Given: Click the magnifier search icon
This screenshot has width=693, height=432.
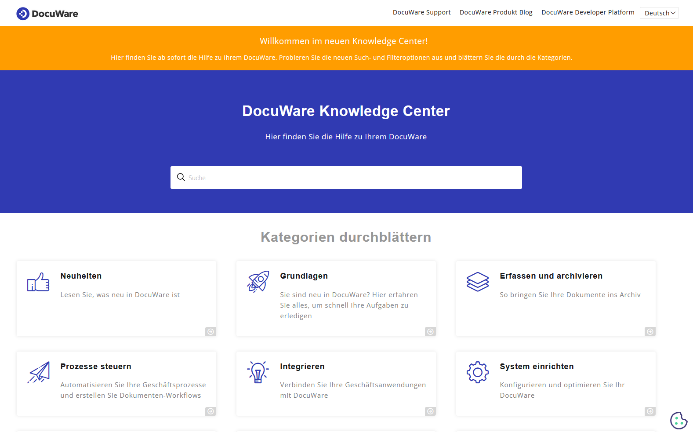Looking at the screenshot, I should click(181, 177).
